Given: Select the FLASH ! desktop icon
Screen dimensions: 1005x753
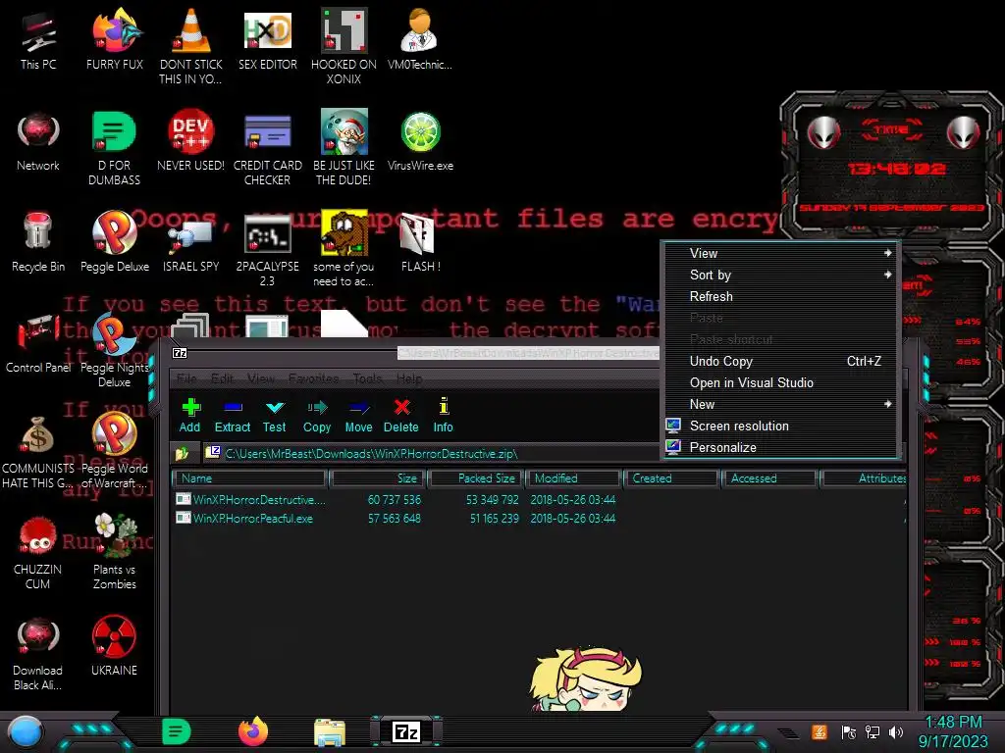Looking at the screenshot, I should click(420, 243).
